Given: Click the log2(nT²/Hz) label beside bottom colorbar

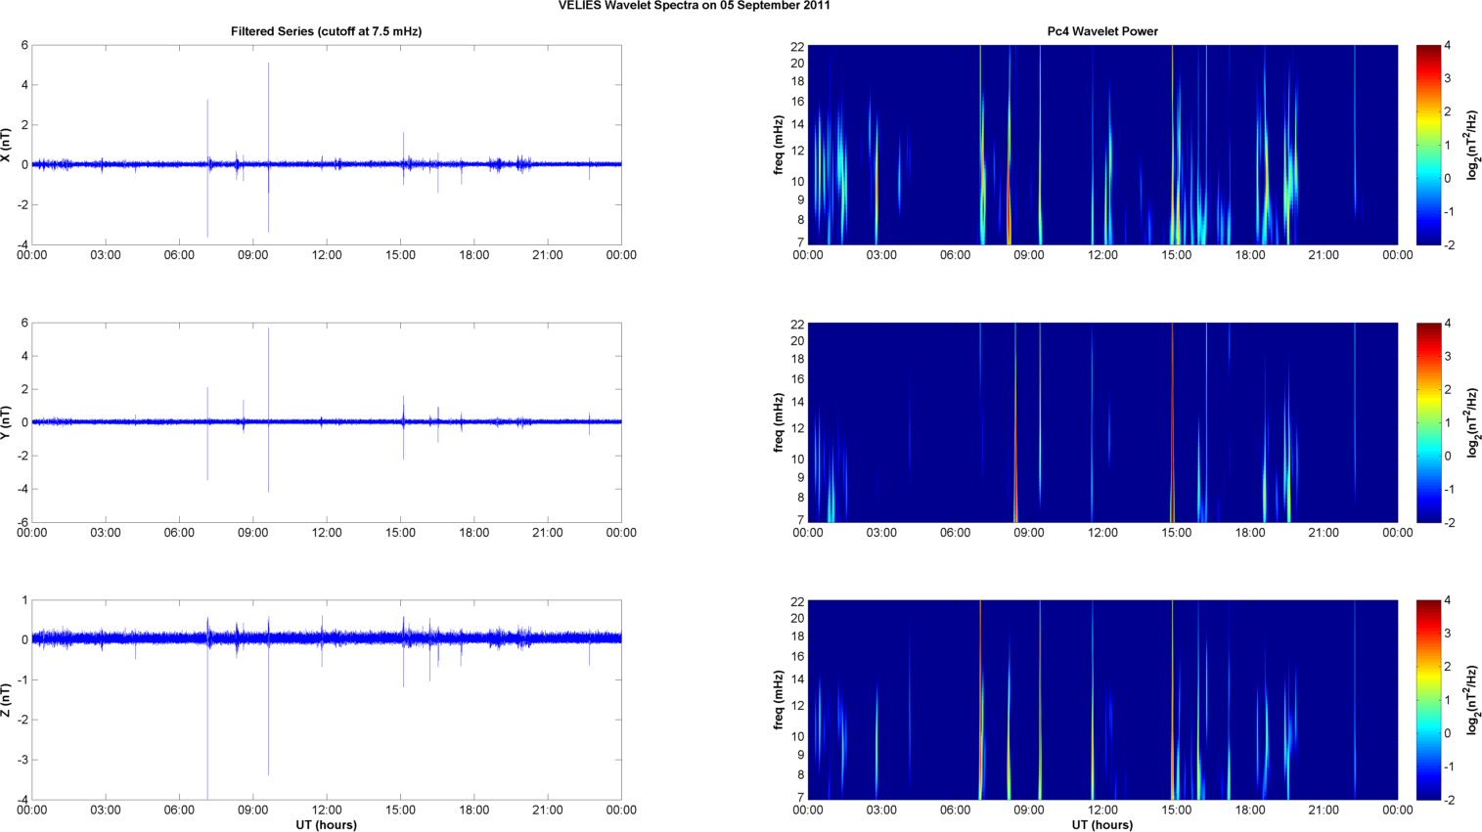Looking at the screenshot, I should 1473,700.
